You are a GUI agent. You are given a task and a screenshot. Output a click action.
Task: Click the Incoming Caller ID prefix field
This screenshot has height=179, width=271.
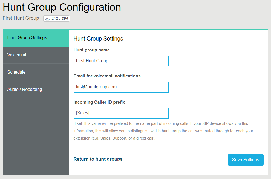[x=121, y=113]
